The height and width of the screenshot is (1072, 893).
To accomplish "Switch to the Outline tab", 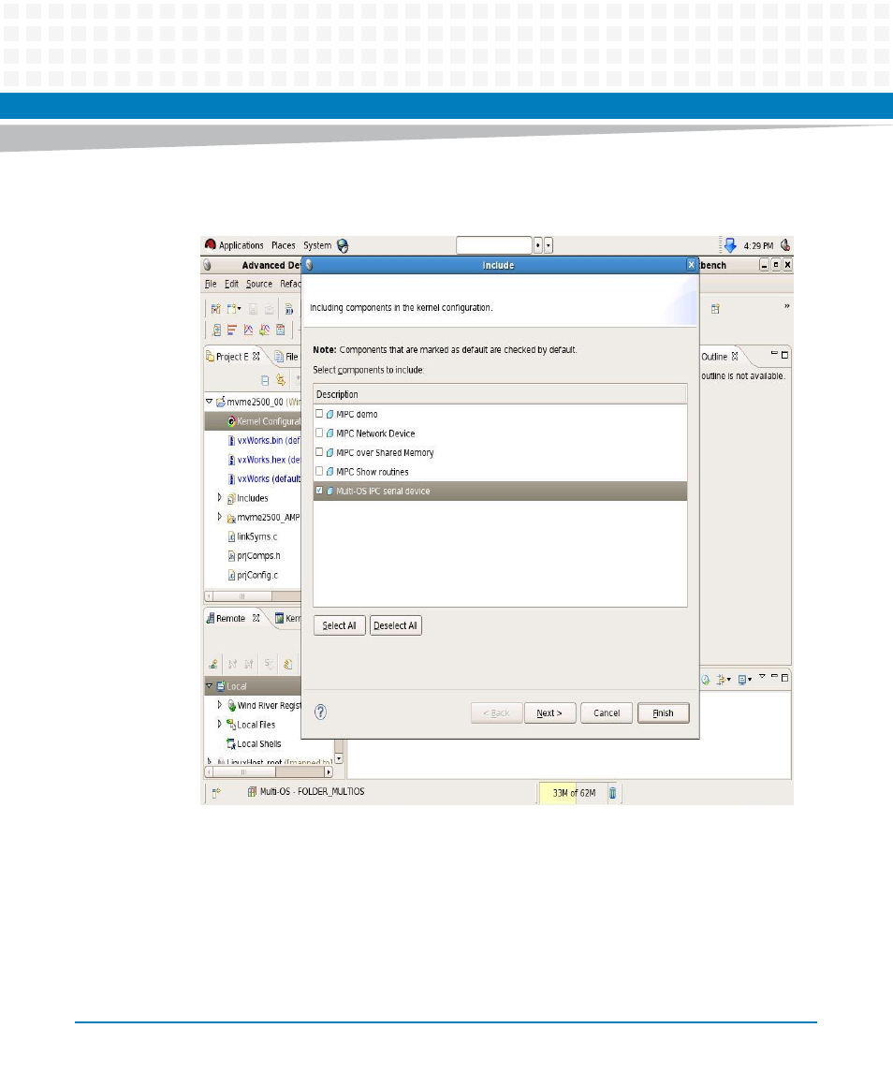I will point(720,356).
